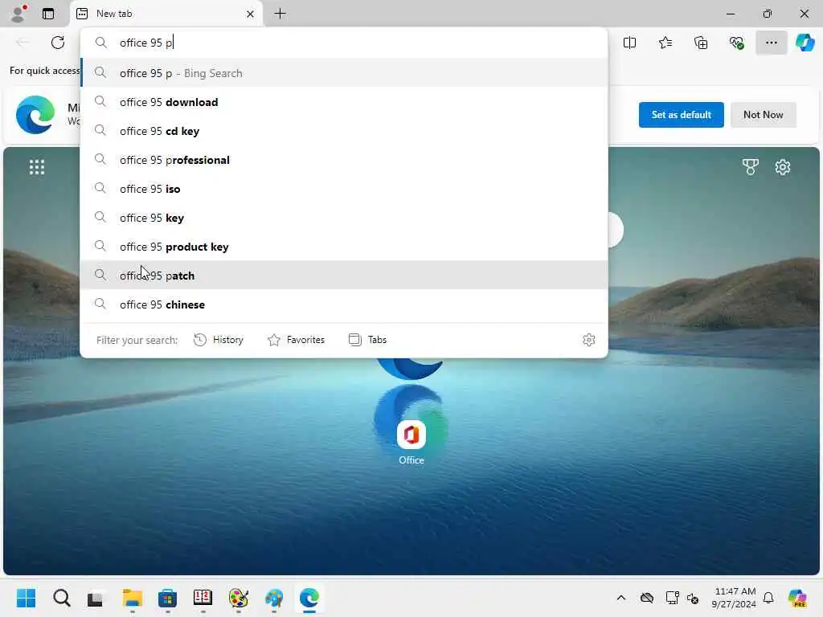823x617 pixels.
Task: Launch File Explorer from the taskbar
Action: (x=133, y=598)
